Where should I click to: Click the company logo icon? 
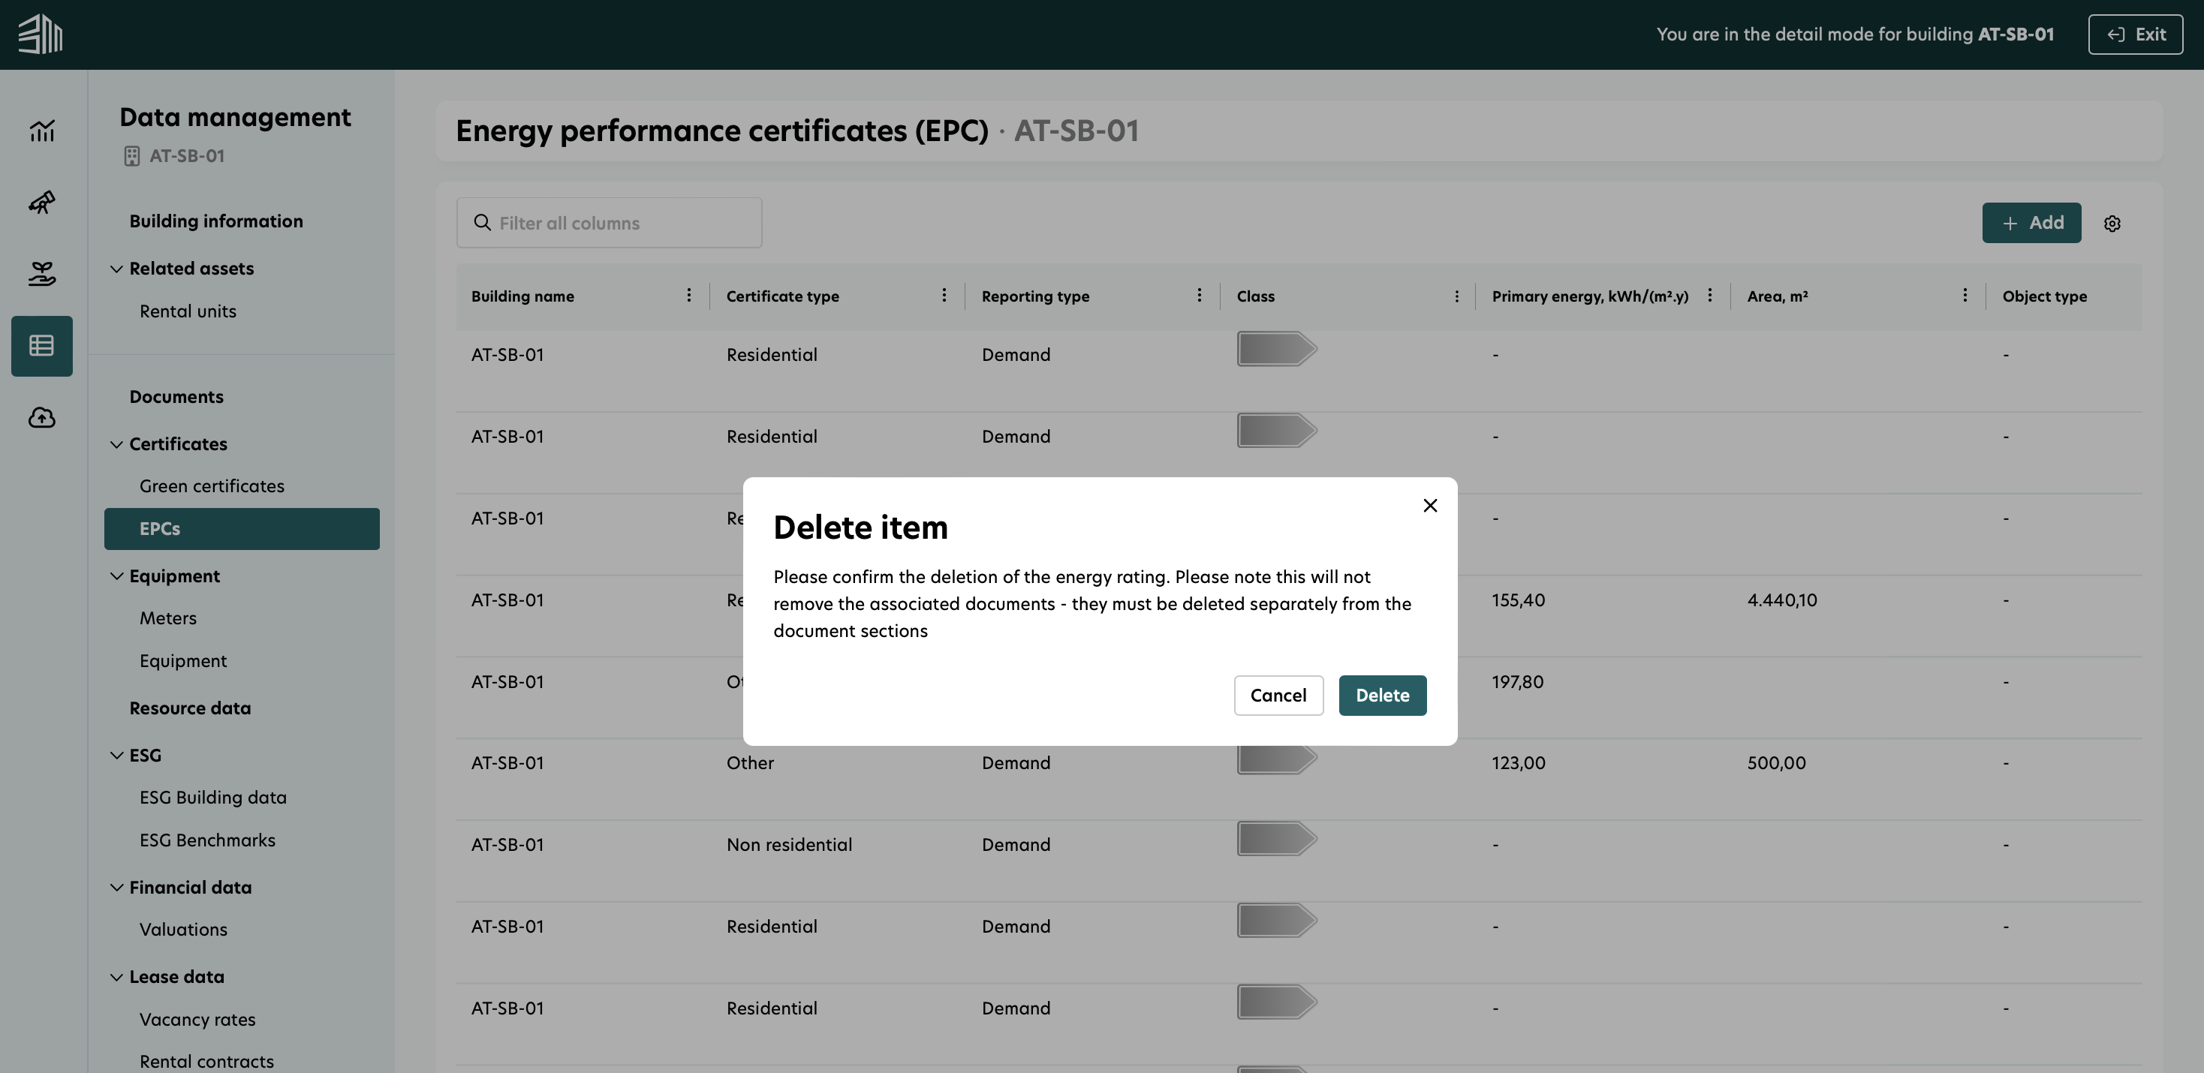(x=41, y=35)
